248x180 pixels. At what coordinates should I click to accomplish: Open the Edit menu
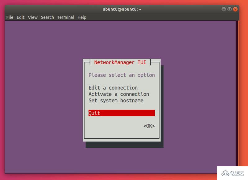(20, 17)
